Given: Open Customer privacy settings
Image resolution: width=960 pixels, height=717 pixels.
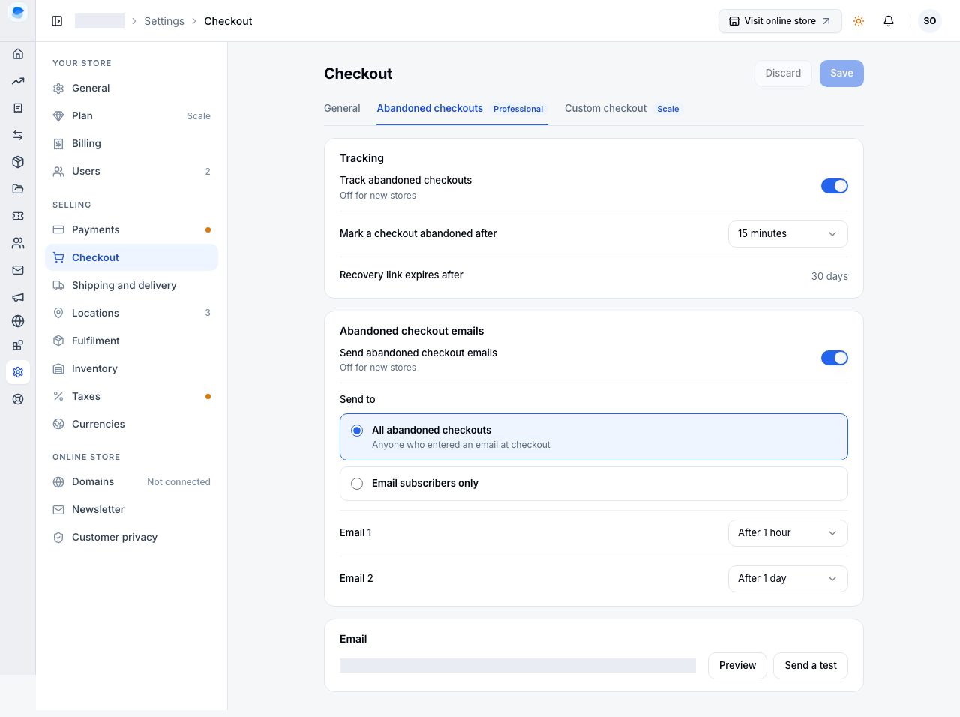Looking at the screenshot, I should pos(132,537).
